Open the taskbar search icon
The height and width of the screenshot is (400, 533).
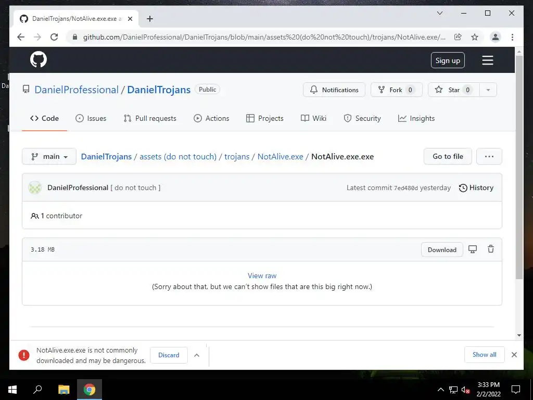(37, 390)
